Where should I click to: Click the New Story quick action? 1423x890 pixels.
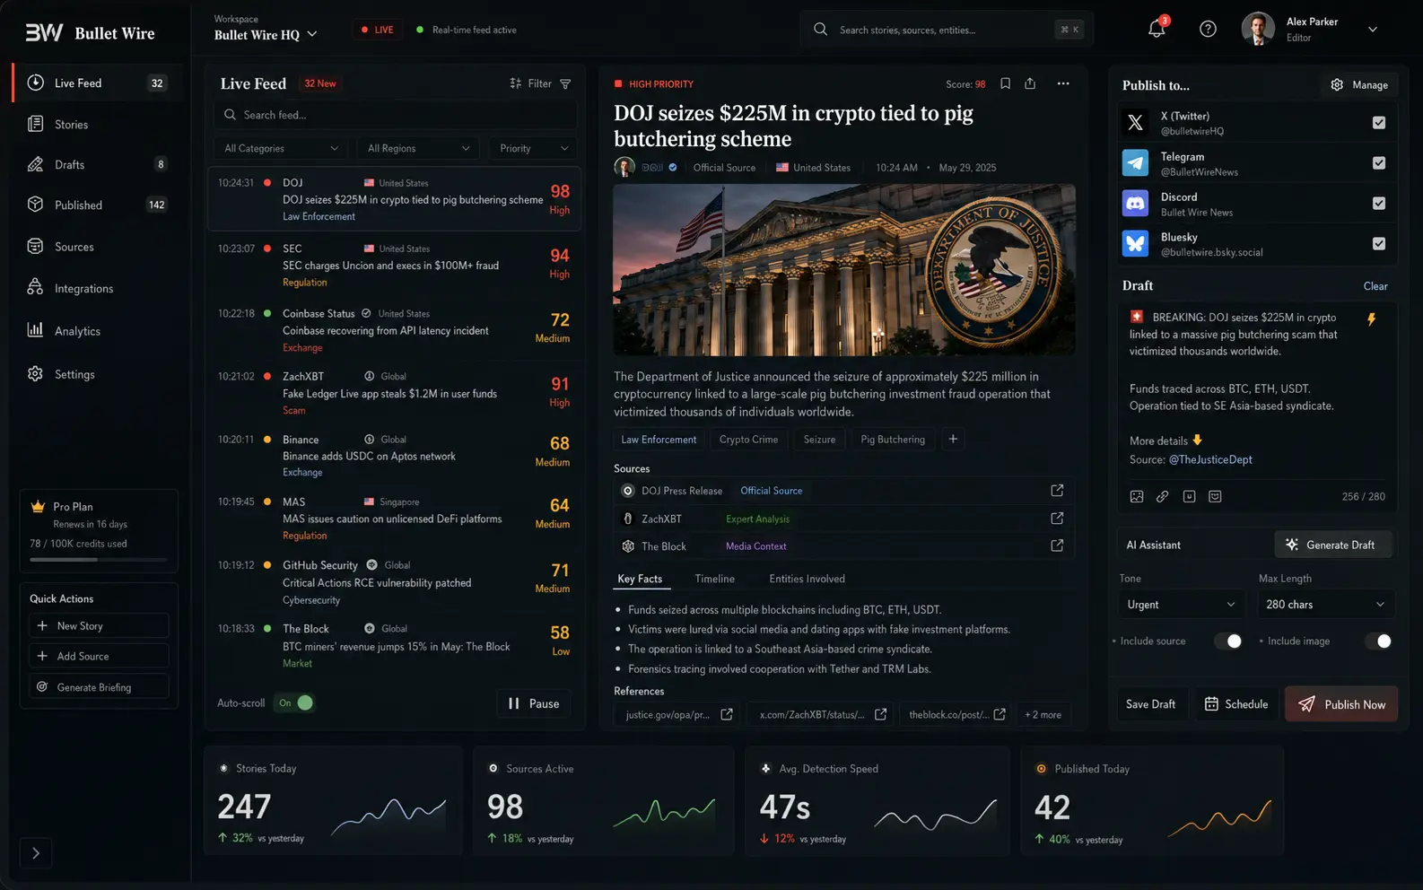(99, 626)
